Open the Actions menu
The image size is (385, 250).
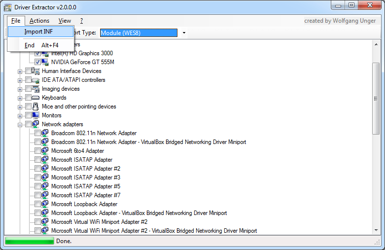point(39,21)
